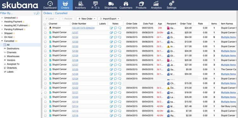238x118 pixels.
Task: Expand the Awaiting Payment filter group
Action: pos(2,21)
